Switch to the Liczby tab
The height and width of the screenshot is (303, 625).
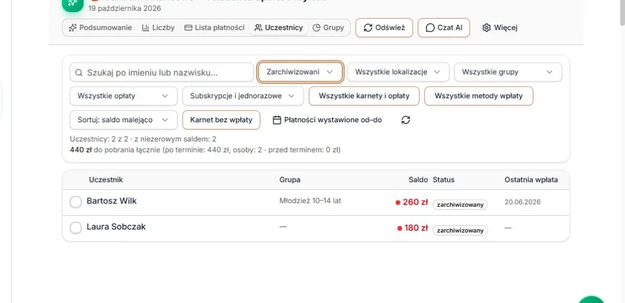tap(159, 28)
